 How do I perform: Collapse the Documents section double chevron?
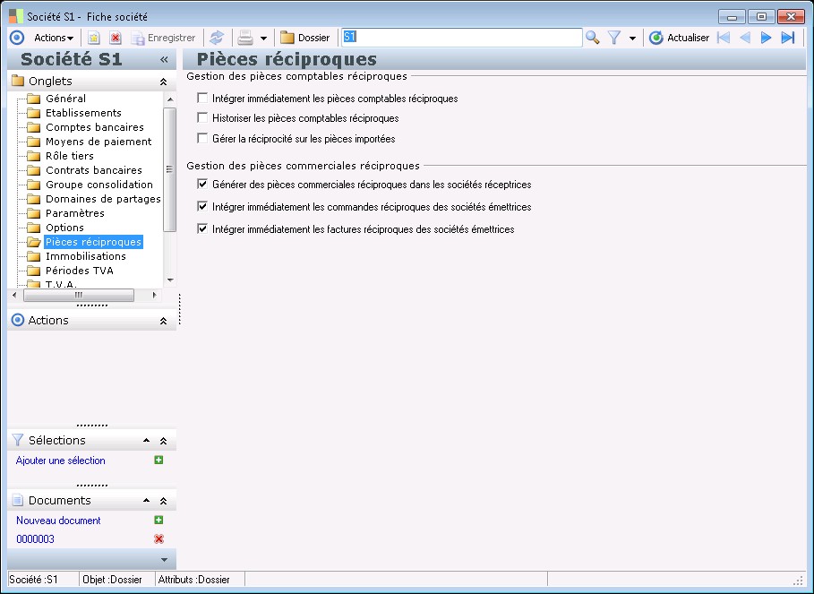pos(163,501)
